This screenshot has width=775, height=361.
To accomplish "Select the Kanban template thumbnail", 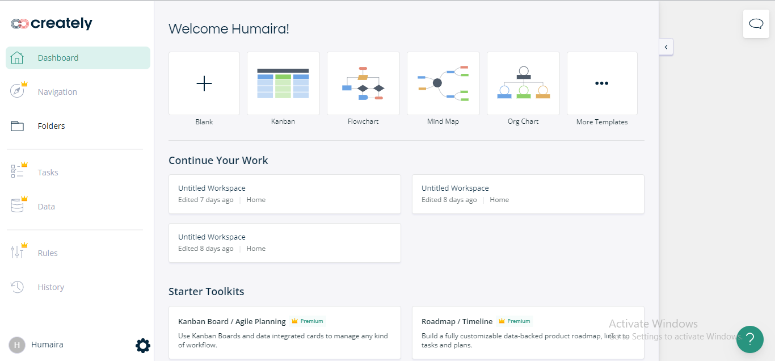I will click(x=283, y=83).
